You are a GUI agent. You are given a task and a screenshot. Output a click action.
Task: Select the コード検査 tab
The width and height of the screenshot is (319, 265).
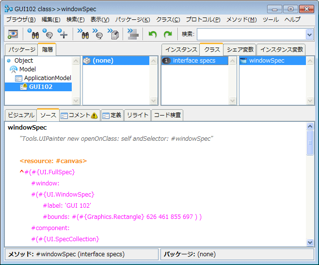(168, 115)
